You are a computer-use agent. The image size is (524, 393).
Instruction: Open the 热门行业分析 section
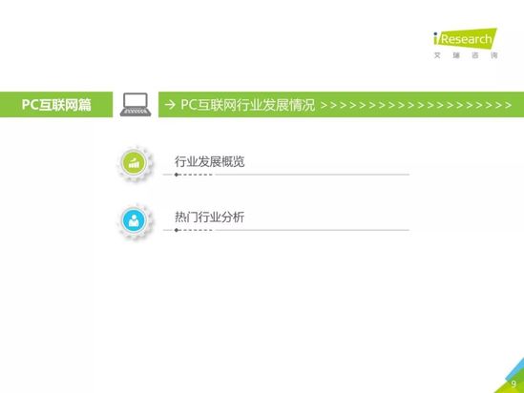click(210, 217)
